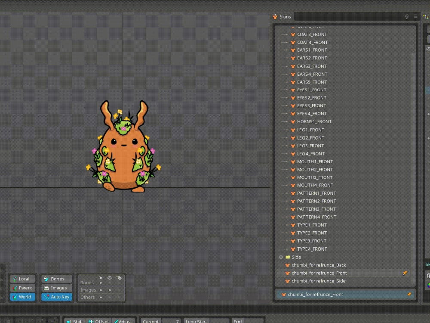Open the Skins panel hamburger menu

[x=416, y=16]
